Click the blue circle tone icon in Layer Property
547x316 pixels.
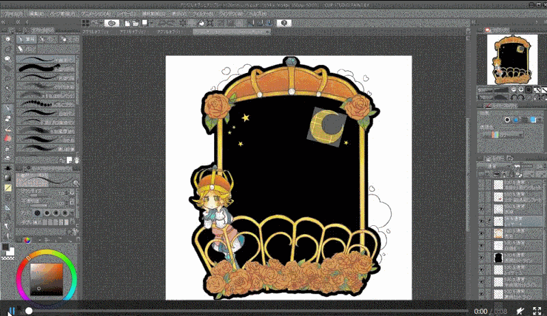(516, 120)
